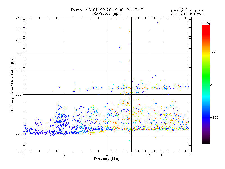Click the y-axis tick label '500'
This screenshot has width=225, height=169.
(19, 41)
